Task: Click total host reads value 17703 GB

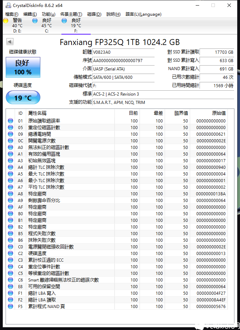Action: point(217,52)
